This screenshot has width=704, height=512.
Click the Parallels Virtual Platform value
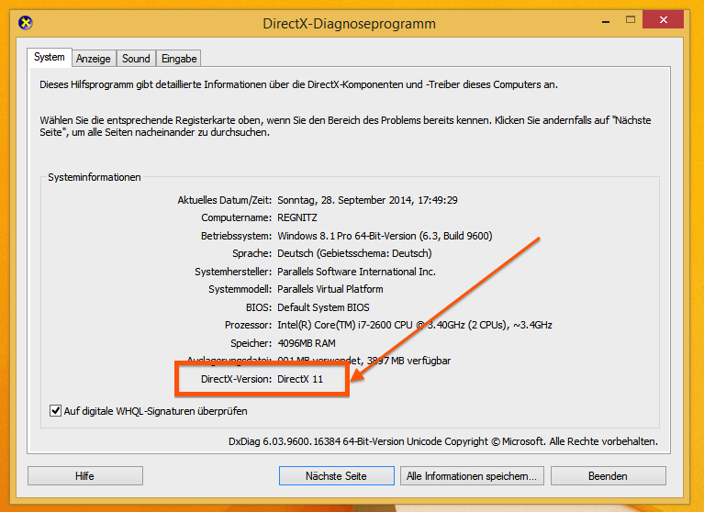pos(330,289)
